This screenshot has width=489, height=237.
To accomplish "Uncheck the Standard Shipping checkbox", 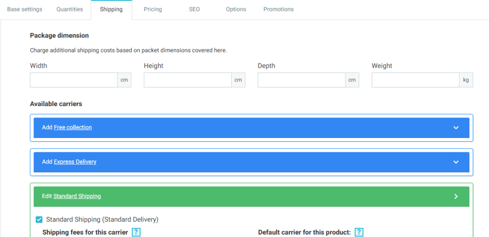I will 39,219.
